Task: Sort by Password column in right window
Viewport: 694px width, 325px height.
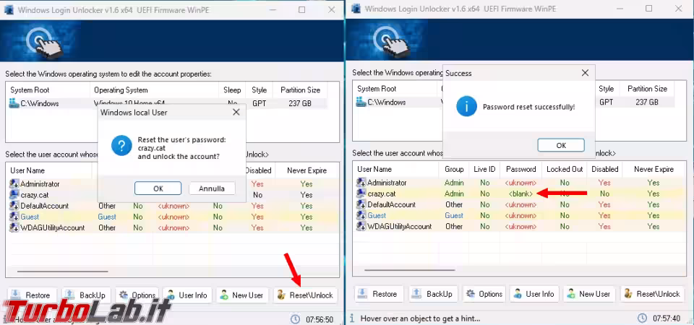Action: pyautogui.click(x=521, y=169)
